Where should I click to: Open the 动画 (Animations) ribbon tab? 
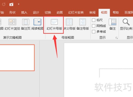60,12
